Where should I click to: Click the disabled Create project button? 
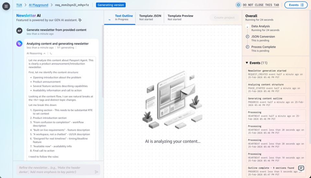tap(224, 17)
